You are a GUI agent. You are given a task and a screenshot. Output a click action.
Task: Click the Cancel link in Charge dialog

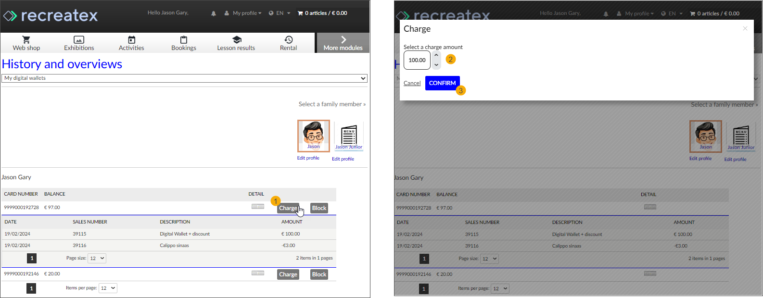pyautogui.click(x=412, y=83)
